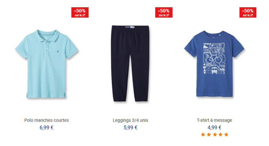Click the third rating star under T-shirt
Screen dimensions: 269x146
(x=215, y=134)
